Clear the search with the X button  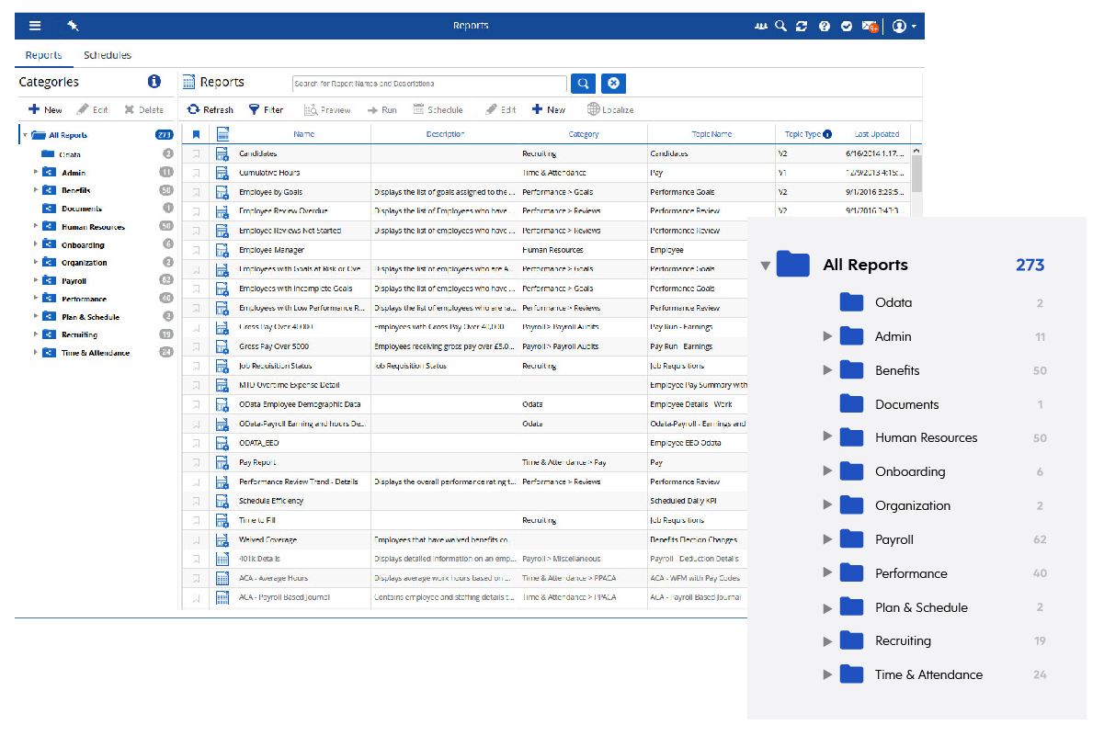click(613, 84)
